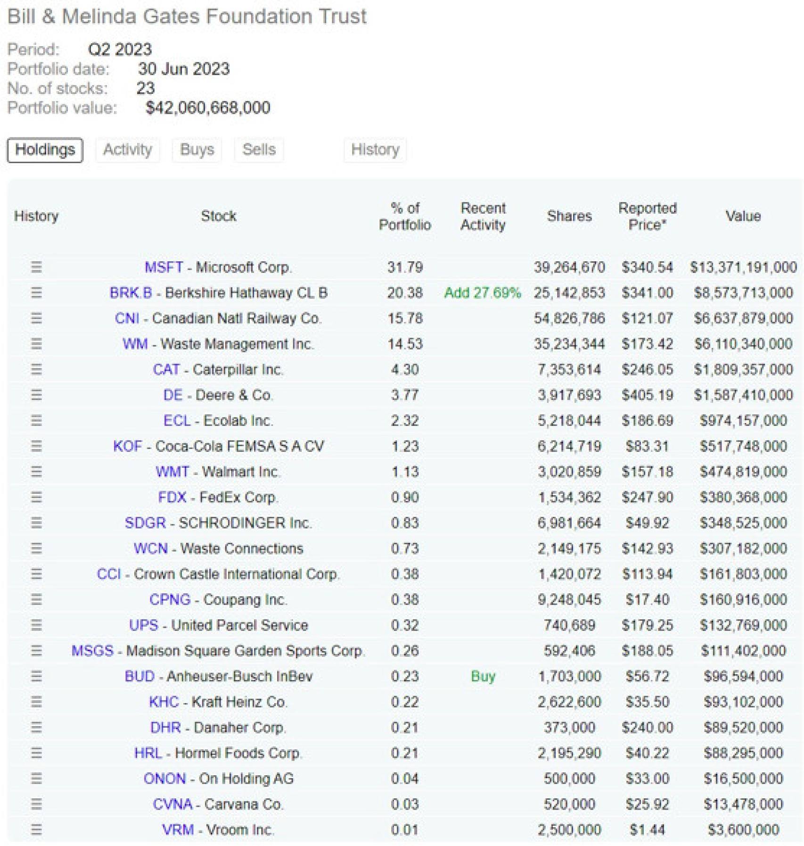
Task: Open history icon for FedEx row
Action: (36, 497)
